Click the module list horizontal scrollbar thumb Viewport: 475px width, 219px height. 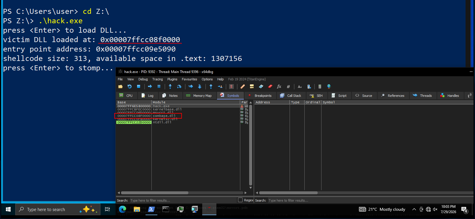[155, 193]
